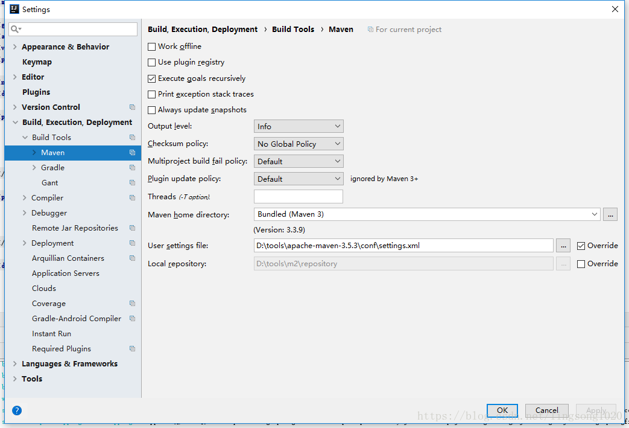Open Clouds settings page

44,289
